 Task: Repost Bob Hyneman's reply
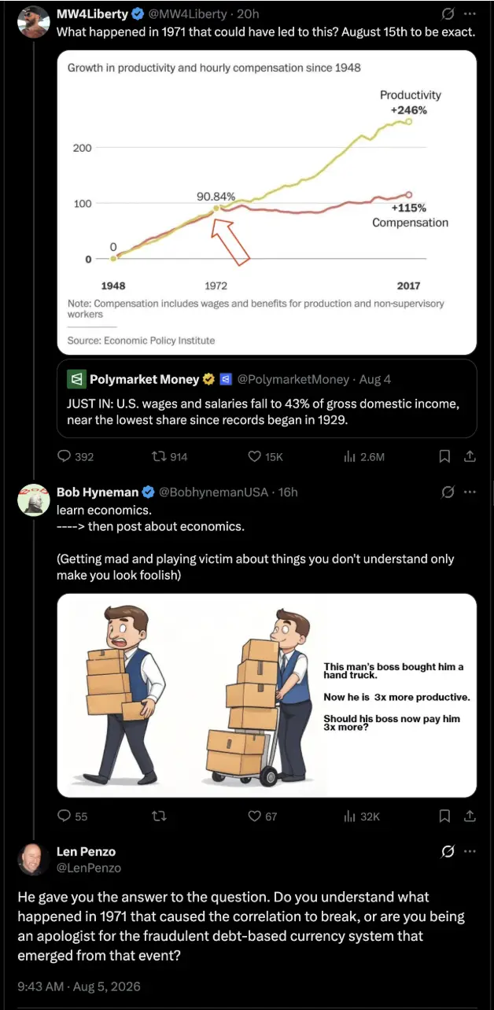pyautogui.click(x=159, y=816)
